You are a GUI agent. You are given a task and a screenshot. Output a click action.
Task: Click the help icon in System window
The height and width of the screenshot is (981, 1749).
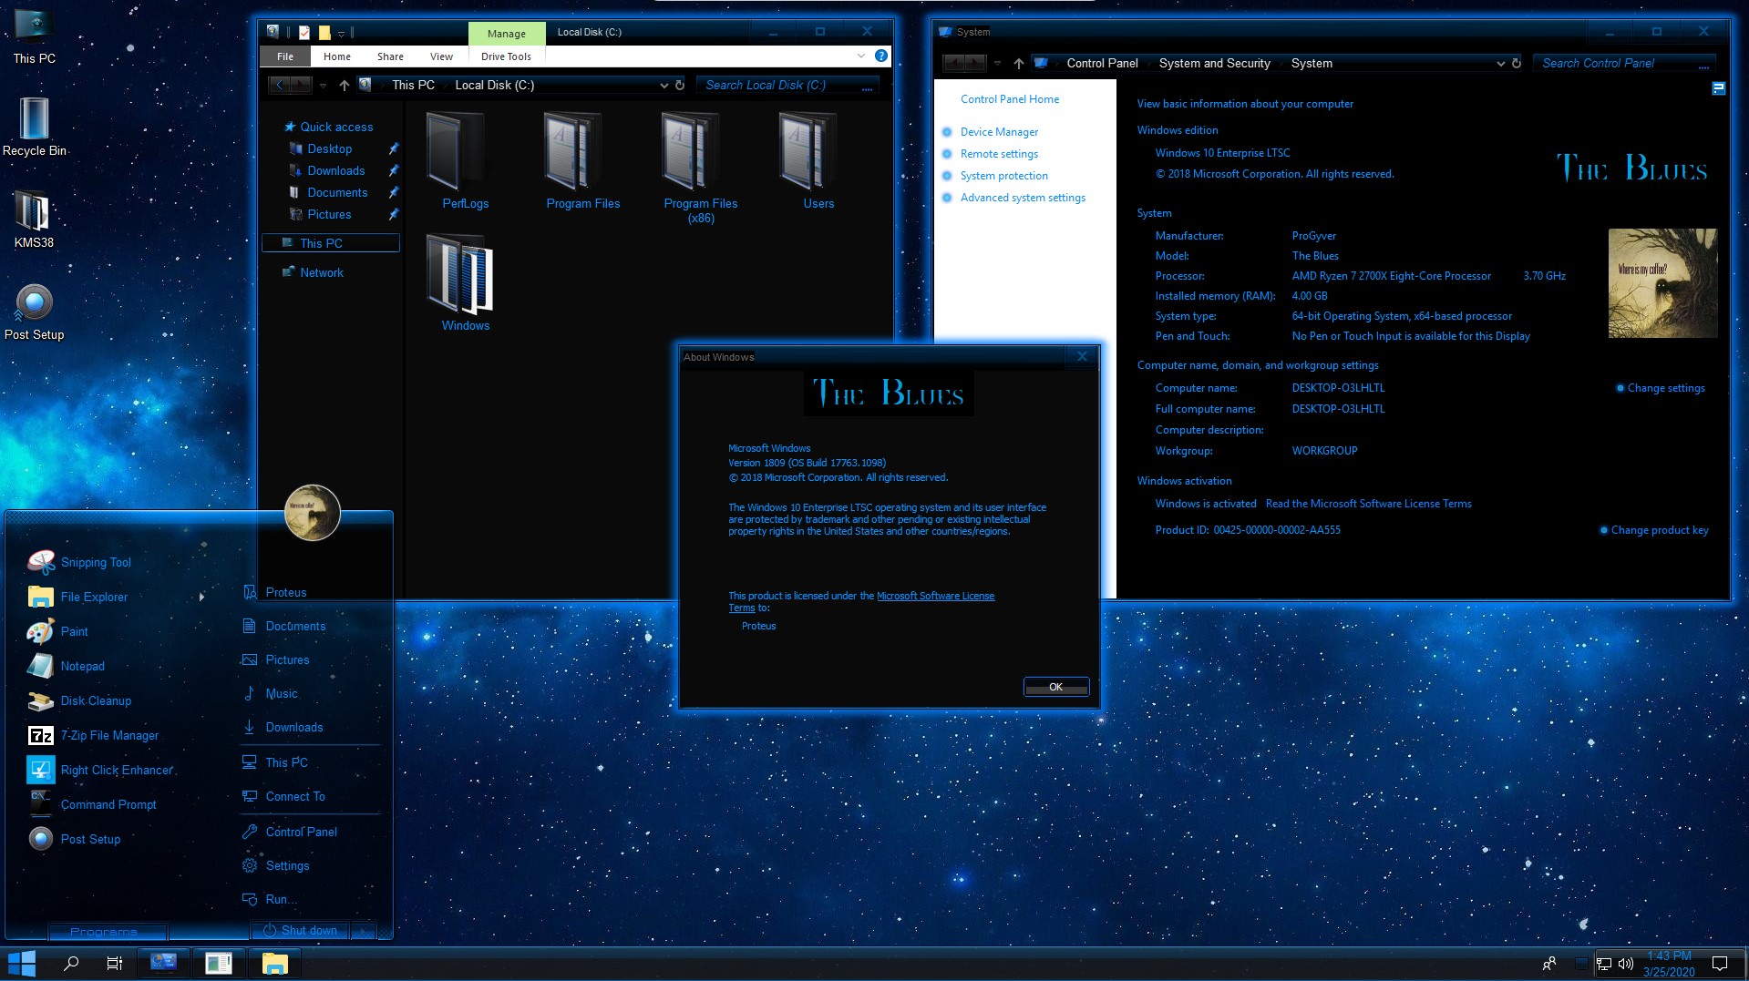(x=1718, y=88)
